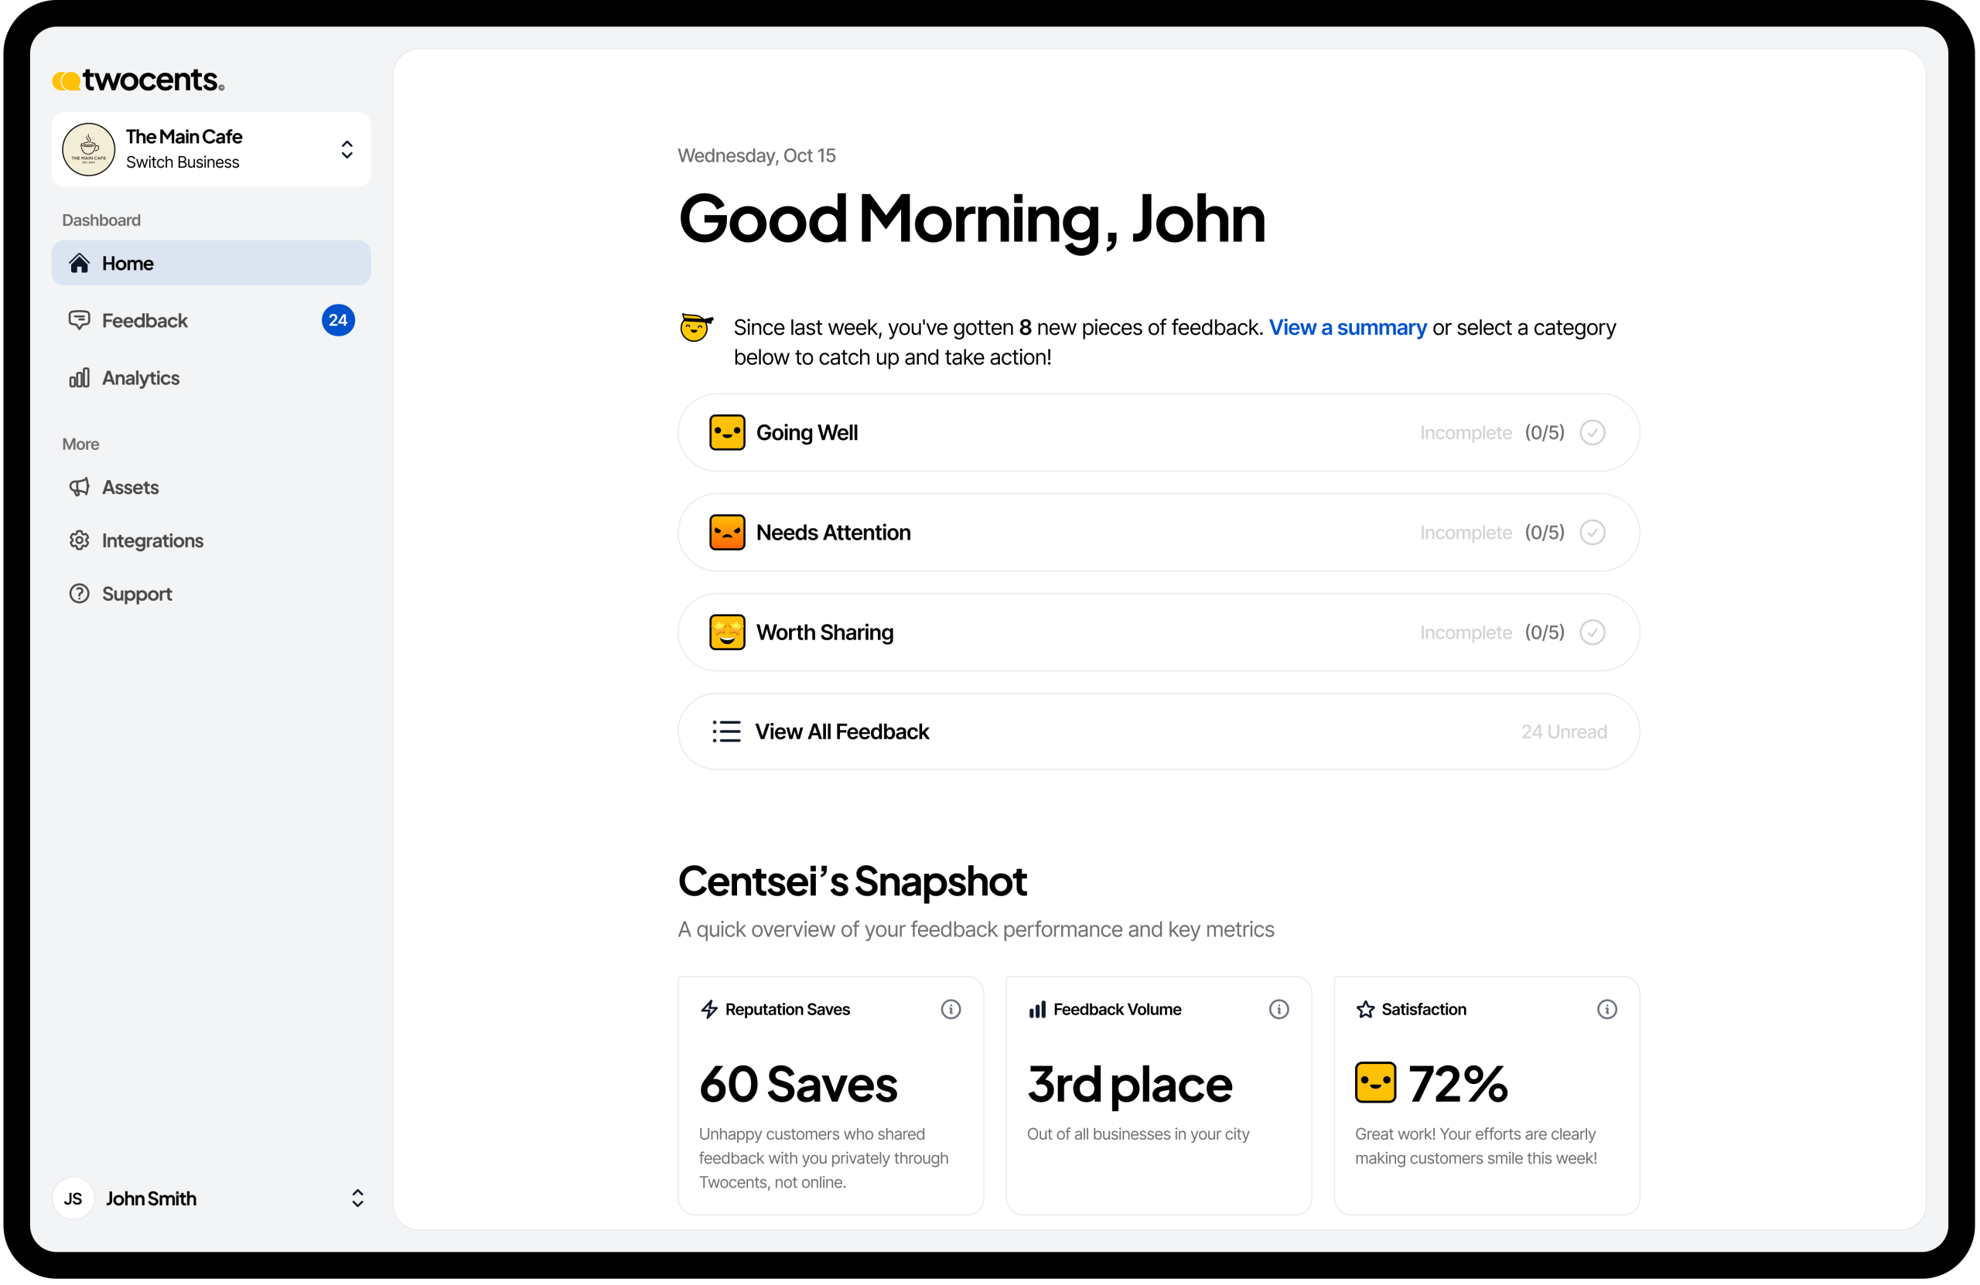Expand the John Smith account chevron
The width and height of the screenshot is (1980, 1285).
point(357,1198)
